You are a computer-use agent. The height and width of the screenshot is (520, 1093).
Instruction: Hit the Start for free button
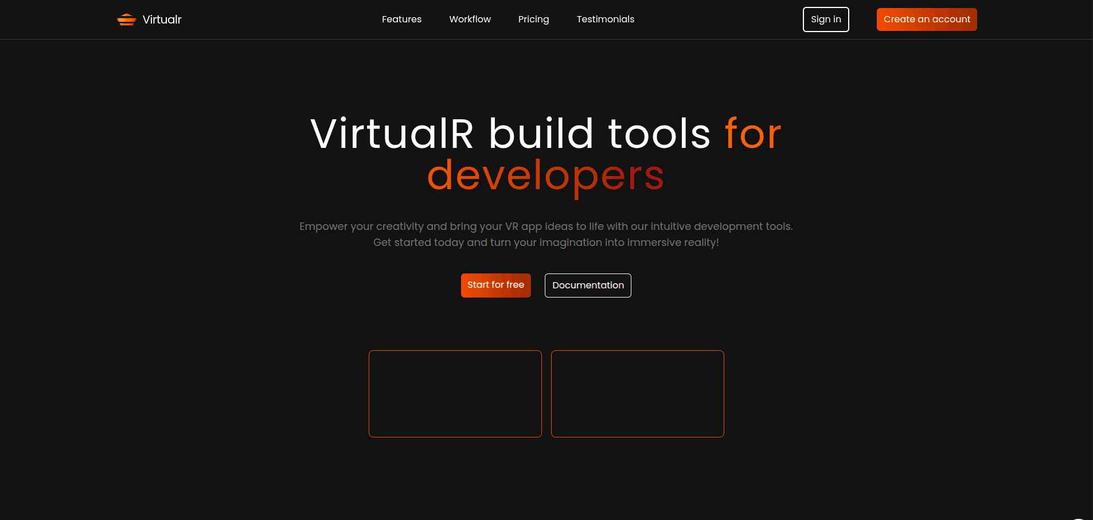coord(495,285)
